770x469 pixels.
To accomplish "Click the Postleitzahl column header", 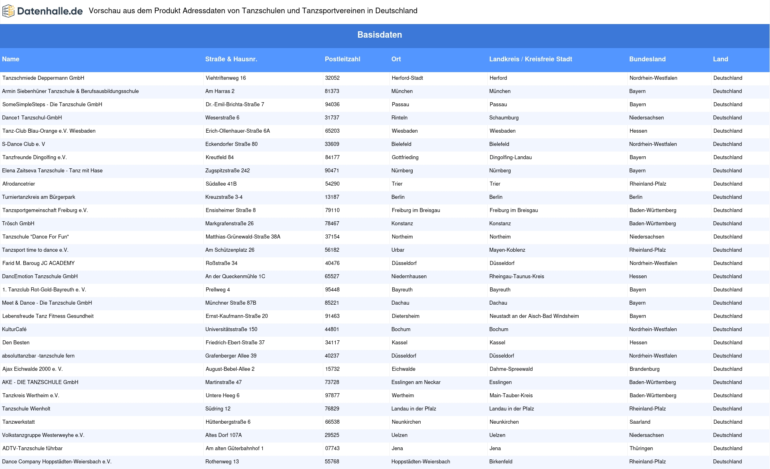I will pyautogui.click(x=342, y=59).
